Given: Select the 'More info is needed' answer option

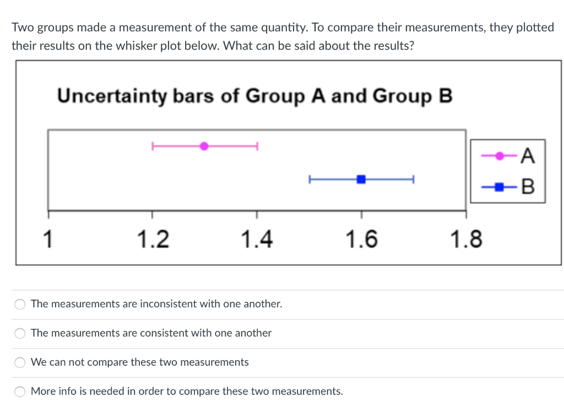Looking at the screenshot, I should point(20,391).
